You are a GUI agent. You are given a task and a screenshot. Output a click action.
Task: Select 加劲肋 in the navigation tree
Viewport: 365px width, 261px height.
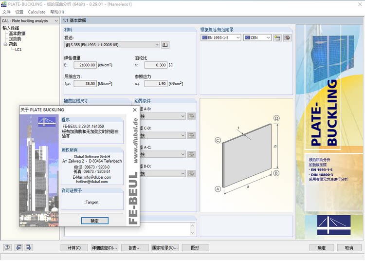click(15, 38)
